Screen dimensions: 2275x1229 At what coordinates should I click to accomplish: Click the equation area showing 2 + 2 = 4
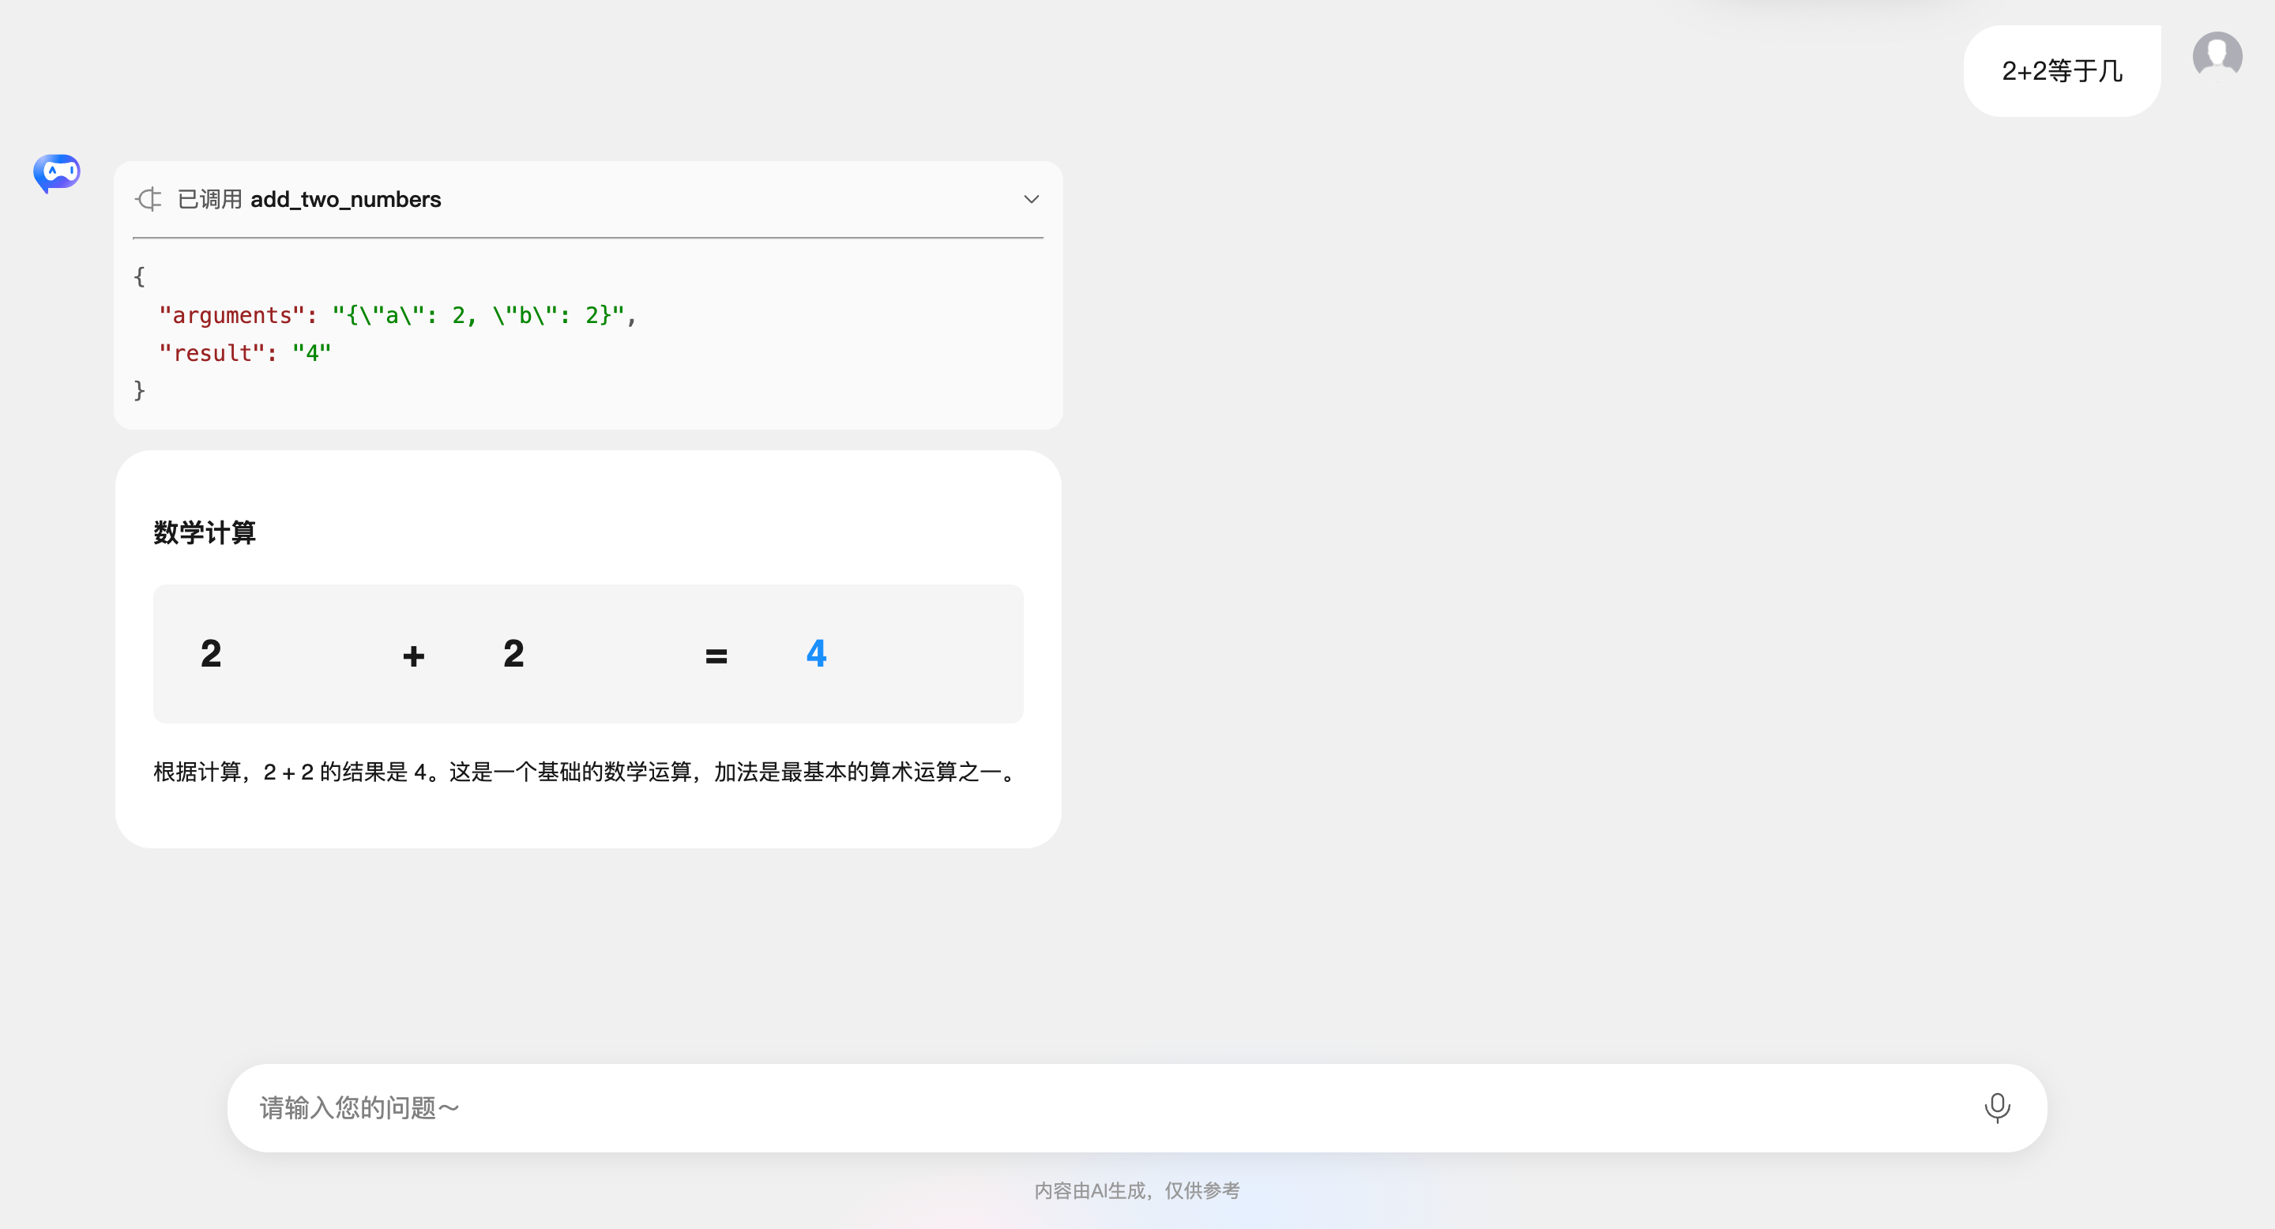pyautogui.click(x=587, y=653)
